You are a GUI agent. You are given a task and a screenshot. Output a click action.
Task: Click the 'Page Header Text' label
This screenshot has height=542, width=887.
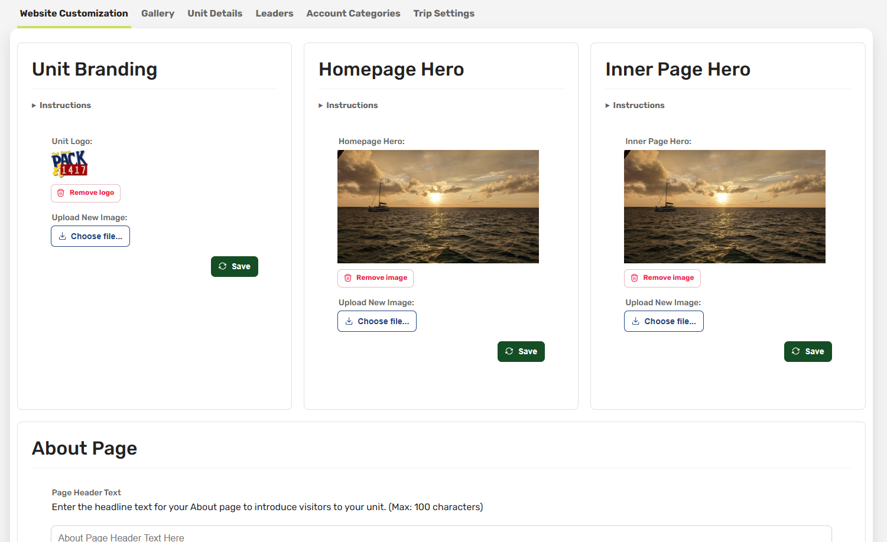pyautogui.click(x=86, y=492)
